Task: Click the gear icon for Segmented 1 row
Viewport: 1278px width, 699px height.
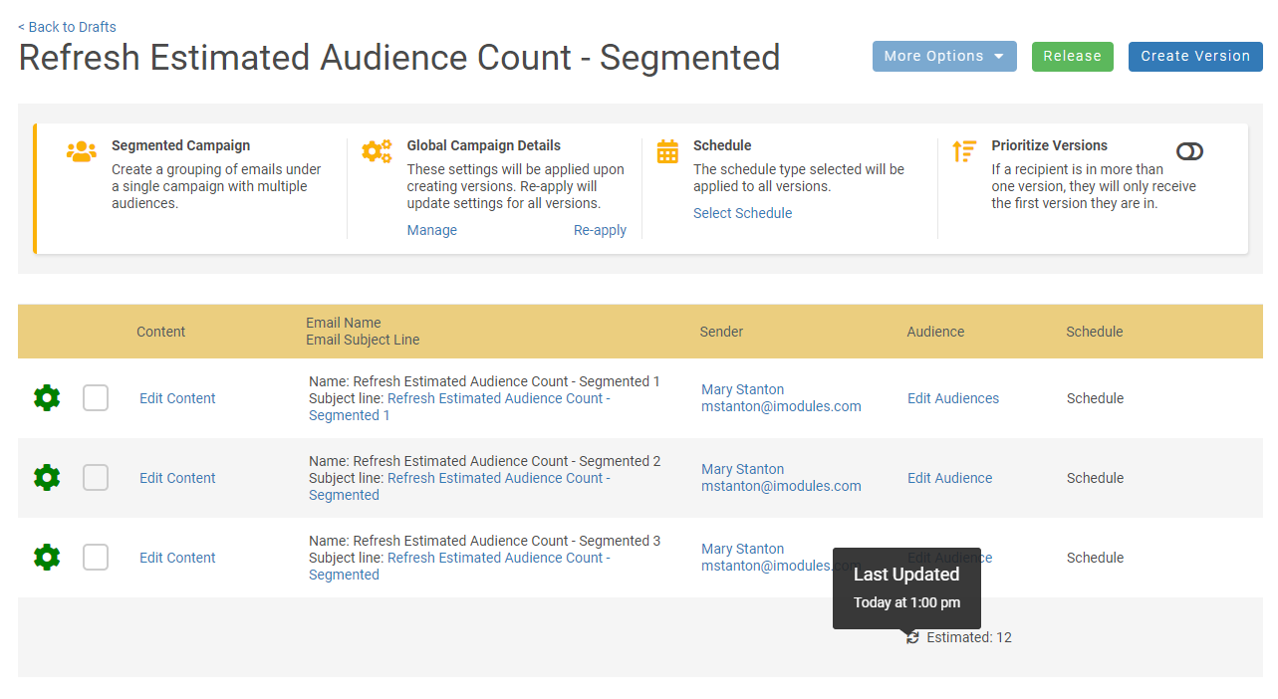Action: [47, 398]
